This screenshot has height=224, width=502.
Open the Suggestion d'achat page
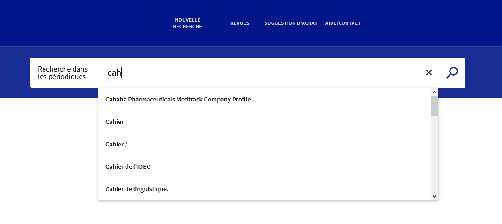pos(290,23)
